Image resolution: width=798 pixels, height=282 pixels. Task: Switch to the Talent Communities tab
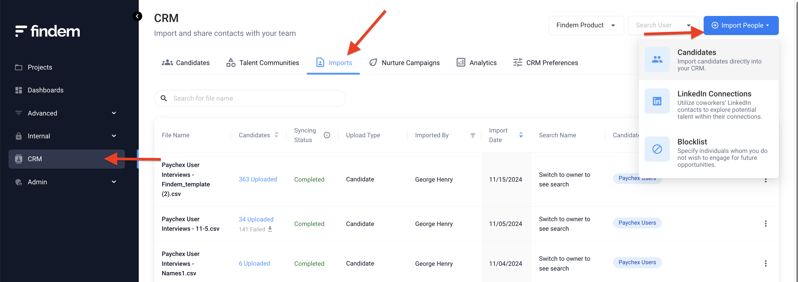pos(262,63)
